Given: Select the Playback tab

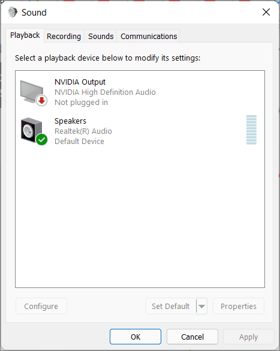Looking at the screenshot, I should [25, 35].
